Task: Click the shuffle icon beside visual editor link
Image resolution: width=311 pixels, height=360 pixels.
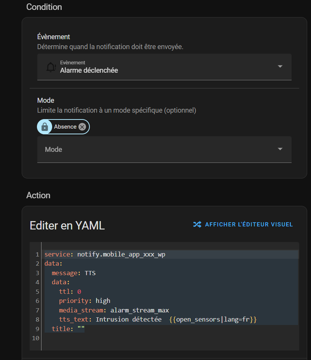Action: [197, 224]
